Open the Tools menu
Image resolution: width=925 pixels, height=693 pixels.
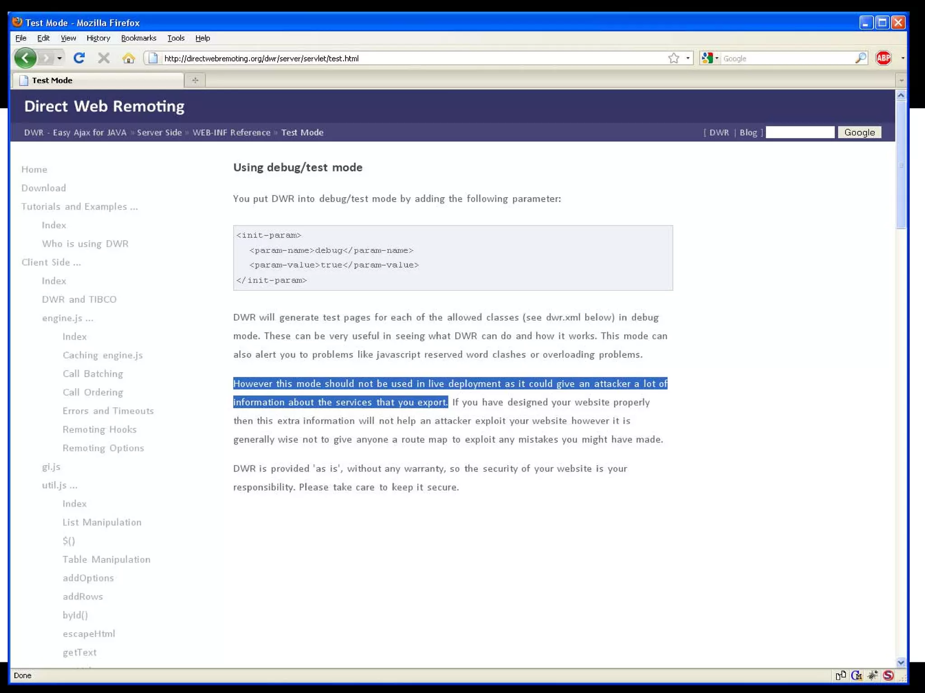(x=176, y=38)
